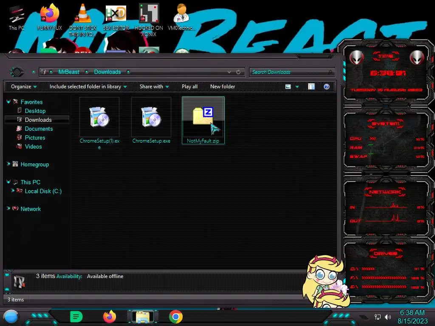This screenshot has width=435, height=326.
Task: Click the volume speaker tray icon
Action: point(387,317)
